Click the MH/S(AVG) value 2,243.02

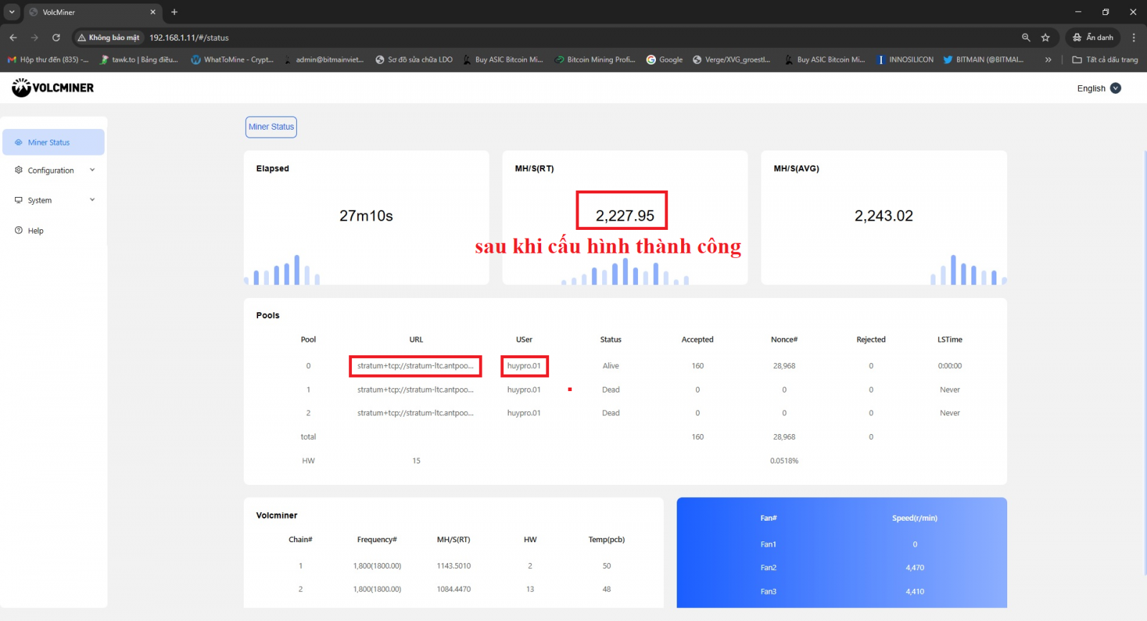pyautogui.click(x=884, y=216)
